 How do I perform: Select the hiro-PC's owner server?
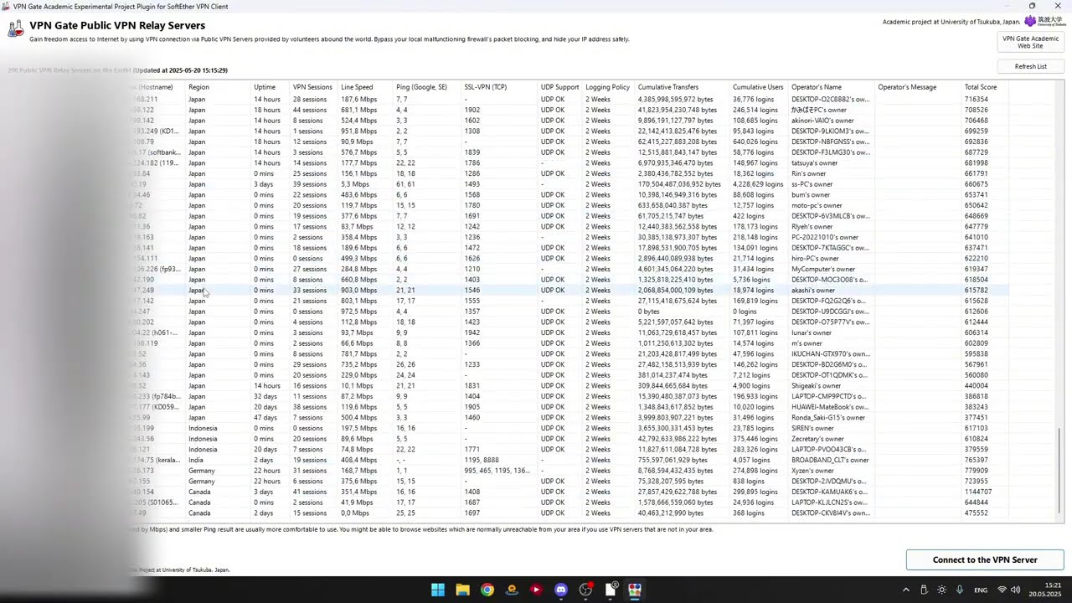pyautogui.click(x=569, y=259)
